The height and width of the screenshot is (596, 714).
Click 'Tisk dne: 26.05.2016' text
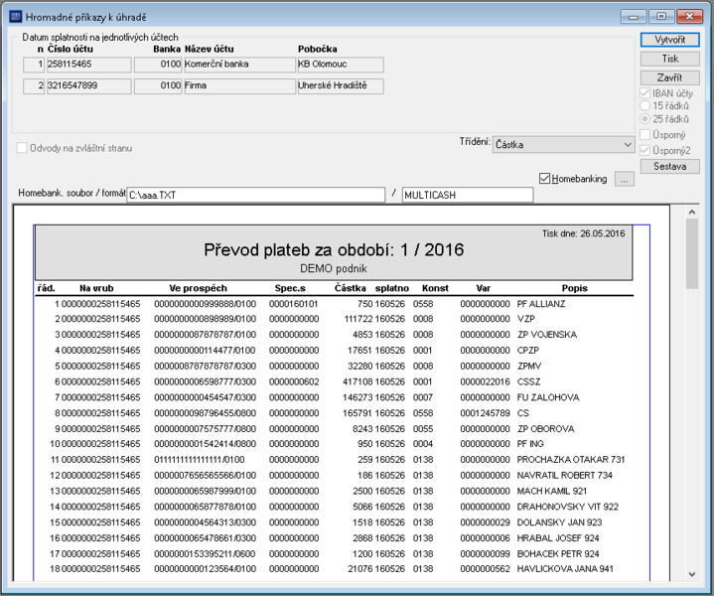click(x=583, y=233)
